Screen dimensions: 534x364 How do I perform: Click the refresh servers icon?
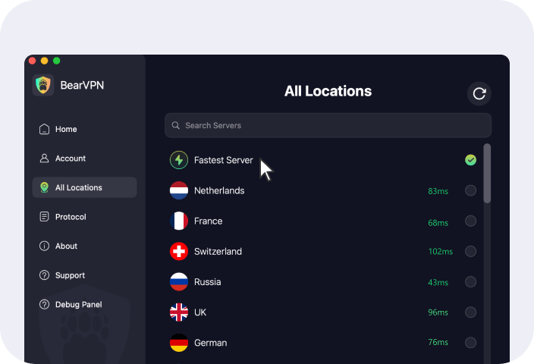(479, 93)
